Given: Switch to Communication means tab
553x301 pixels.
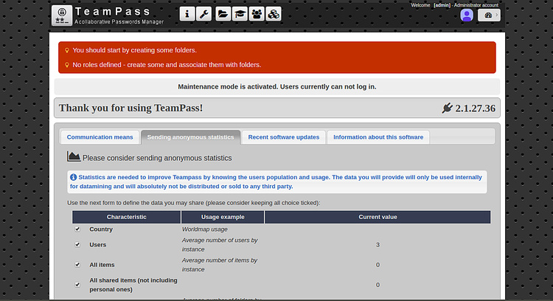Looking at the screenshot, I should pyautogui.click(x=100, y=137).
